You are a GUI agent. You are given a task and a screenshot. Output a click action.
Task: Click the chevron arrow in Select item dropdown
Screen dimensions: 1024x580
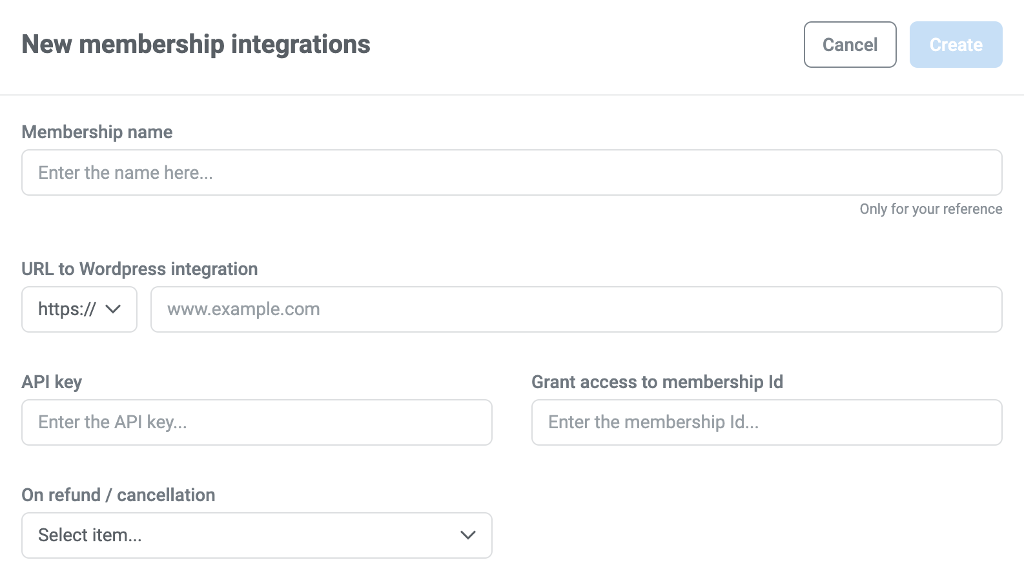pyautogui.click(x=467, y=535)
